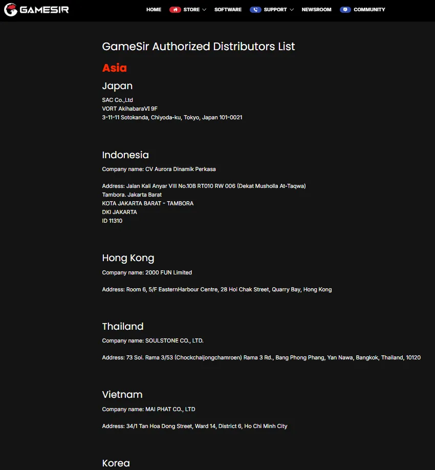The image size is (435, 470).
Task: Open the Store menu item
Action: pos(191,10)
